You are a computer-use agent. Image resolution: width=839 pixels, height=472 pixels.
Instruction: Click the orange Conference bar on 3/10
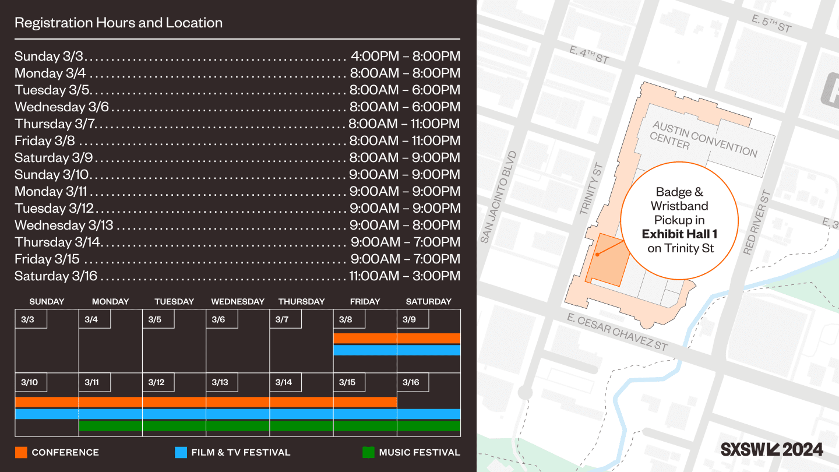[x=47, y=402]
